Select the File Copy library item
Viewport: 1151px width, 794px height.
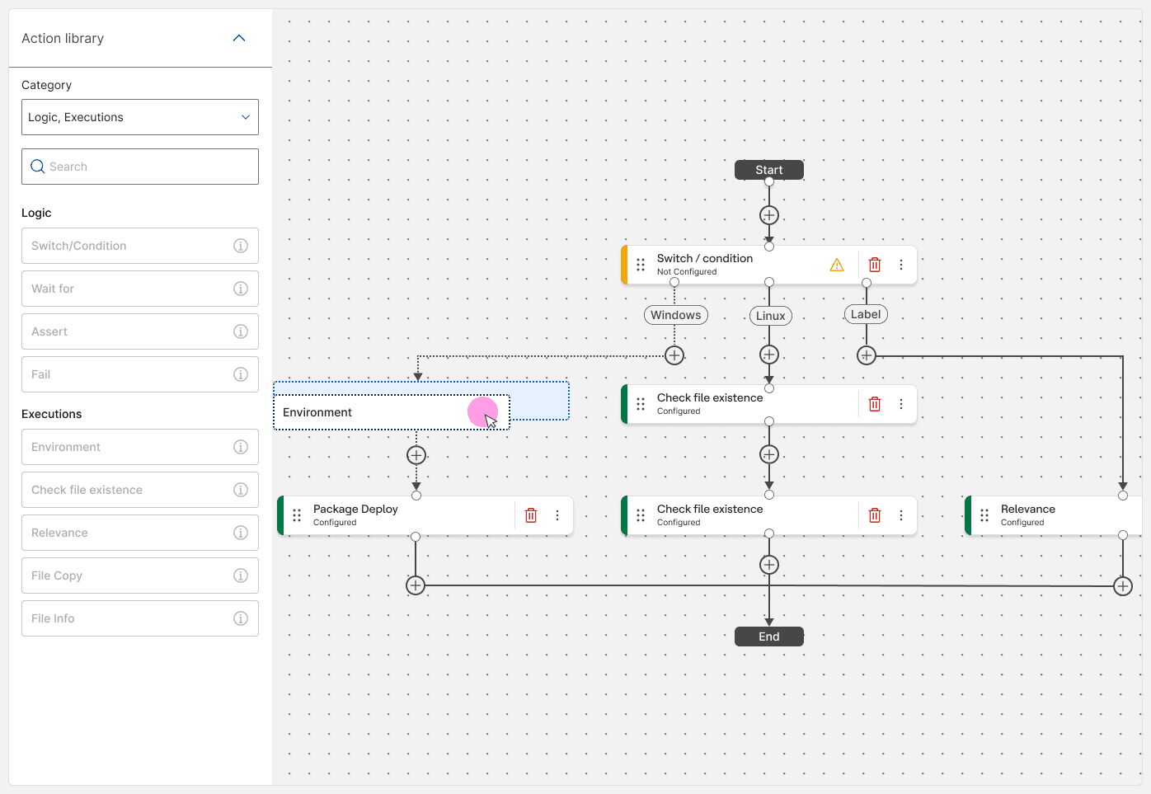click(x=140, y=576)
